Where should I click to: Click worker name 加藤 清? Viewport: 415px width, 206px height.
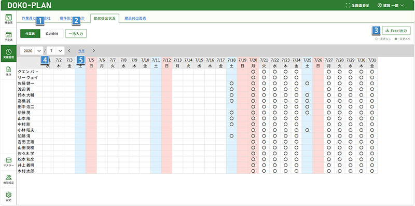24,136
